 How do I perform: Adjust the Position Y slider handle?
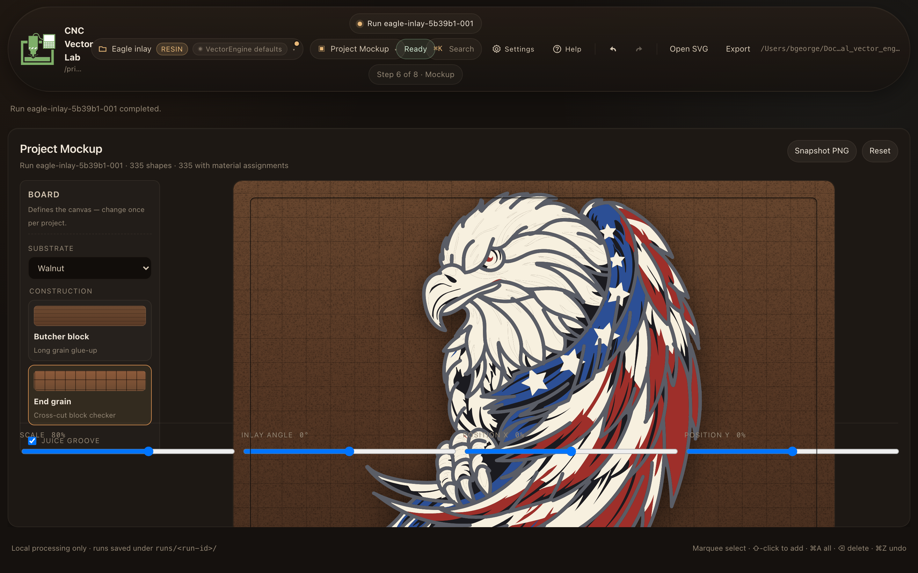click(792, 451)
